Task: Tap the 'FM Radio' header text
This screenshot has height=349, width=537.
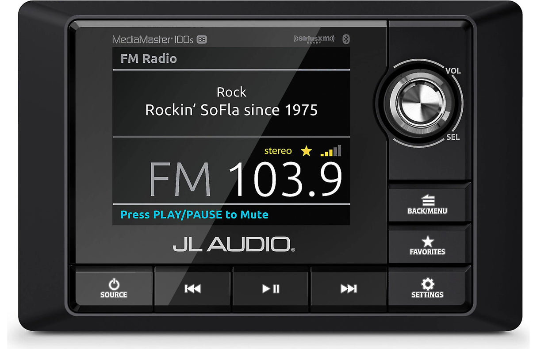Action: [149, 59]
